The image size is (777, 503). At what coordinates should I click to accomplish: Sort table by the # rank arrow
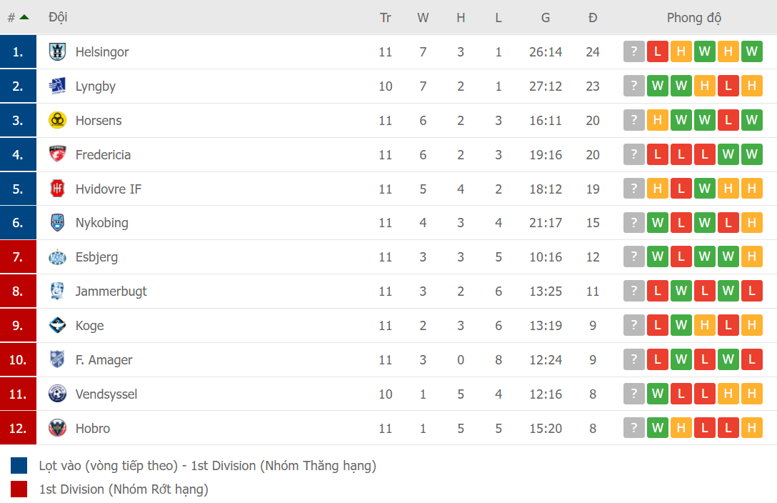pyautogui.click(x=24, y=17)
